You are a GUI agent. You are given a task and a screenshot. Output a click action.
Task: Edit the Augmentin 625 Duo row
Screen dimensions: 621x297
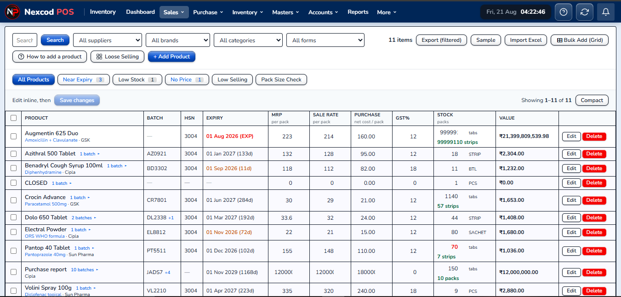571,136
